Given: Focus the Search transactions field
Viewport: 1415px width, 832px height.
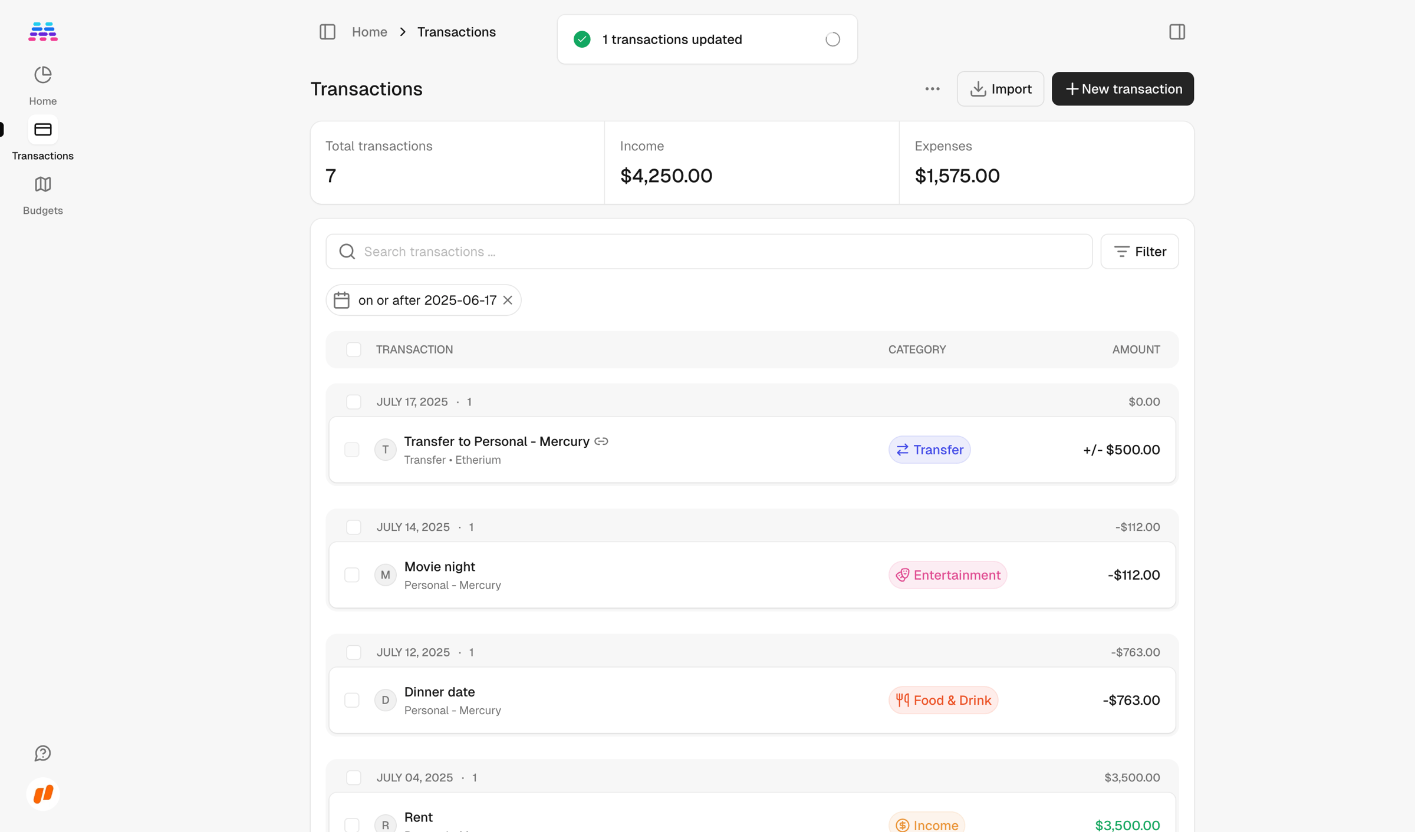Looking at the screenshot, I should [709, 252].
